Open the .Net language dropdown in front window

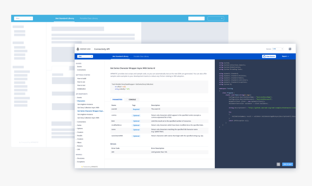coord(85,56)
